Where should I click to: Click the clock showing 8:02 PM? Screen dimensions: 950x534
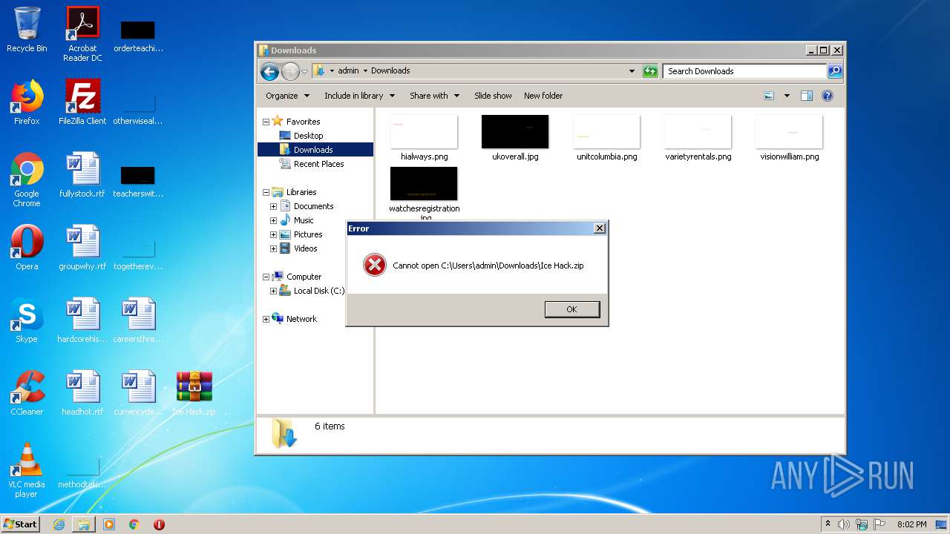(x=911, y=524)
